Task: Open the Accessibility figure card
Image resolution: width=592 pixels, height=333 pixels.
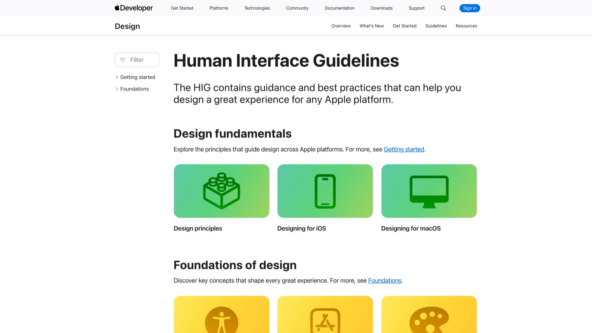Action: pos(222,314)
